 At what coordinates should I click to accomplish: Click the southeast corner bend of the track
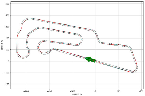pos(134,69)
